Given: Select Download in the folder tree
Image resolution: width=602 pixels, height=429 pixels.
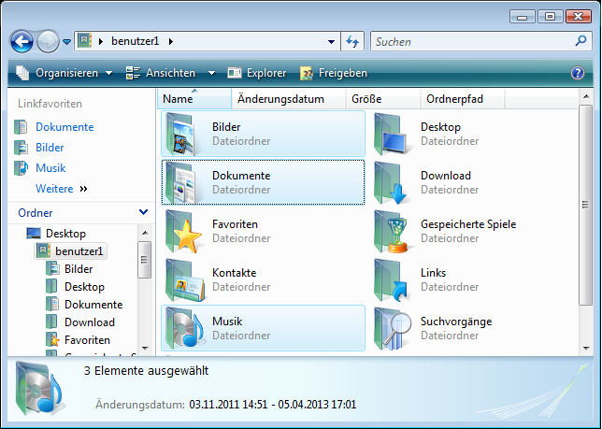Looking at the screenshot, I should click(x=90, y=322).
